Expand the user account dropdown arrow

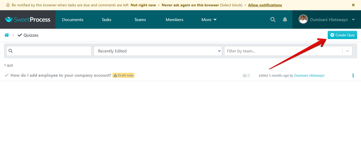(353, 20)
